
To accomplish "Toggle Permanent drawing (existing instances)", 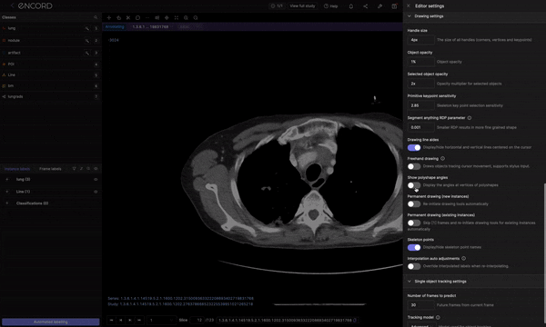I will 414,223.
